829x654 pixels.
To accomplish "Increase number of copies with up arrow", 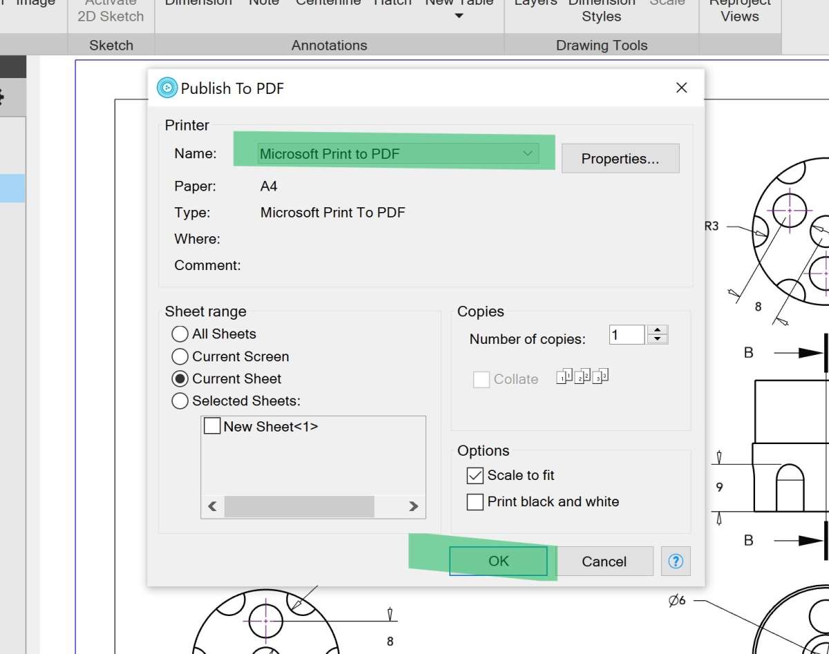I will [x=658, y=330].
